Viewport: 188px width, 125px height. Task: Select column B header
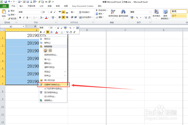(87, 30)
